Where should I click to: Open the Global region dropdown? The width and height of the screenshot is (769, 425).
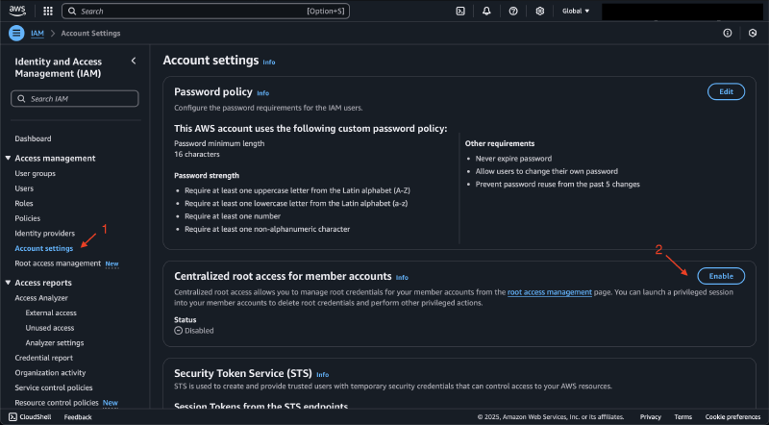576,11
